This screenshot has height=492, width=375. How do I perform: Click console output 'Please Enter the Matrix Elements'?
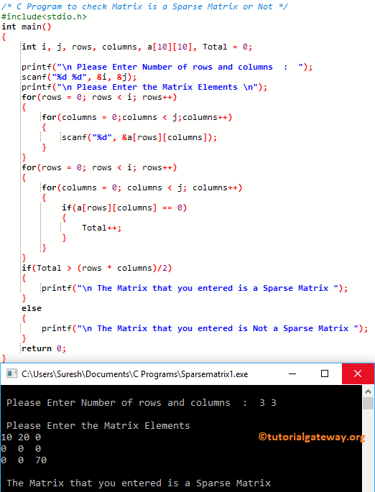click(98, 426)
